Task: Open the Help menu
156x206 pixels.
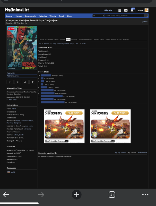Action: point(69,16)
